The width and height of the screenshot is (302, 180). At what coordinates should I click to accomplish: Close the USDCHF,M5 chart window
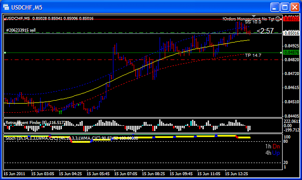tap(295, 7)
